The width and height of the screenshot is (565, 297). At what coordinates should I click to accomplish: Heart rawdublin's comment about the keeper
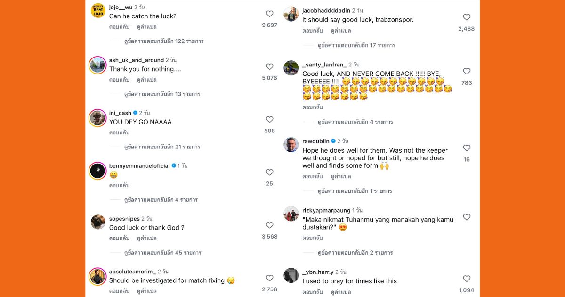[x=467, y=148]
